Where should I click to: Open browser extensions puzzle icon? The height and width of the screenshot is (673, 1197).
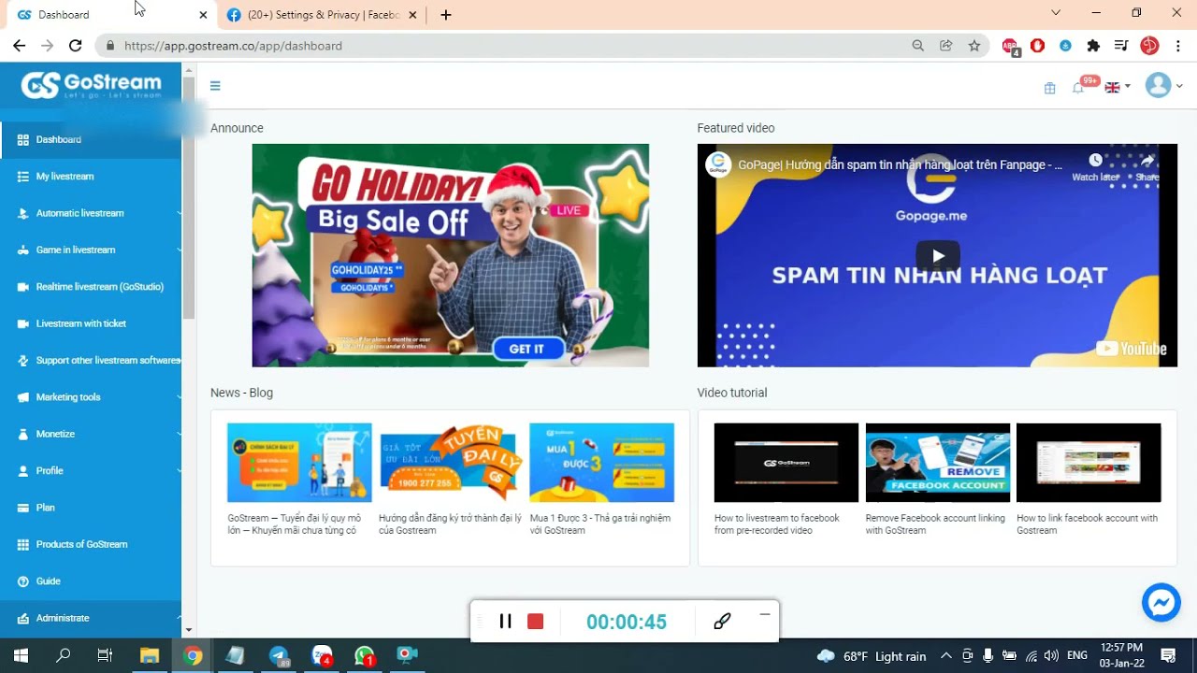click(x=1093, y=46)
